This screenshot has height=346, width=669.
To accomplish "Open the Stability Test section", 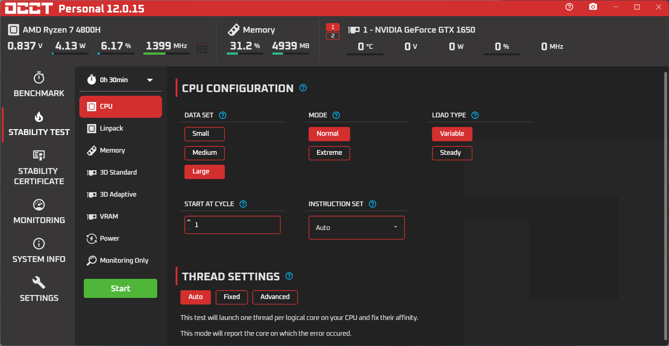I will [39, 125].
